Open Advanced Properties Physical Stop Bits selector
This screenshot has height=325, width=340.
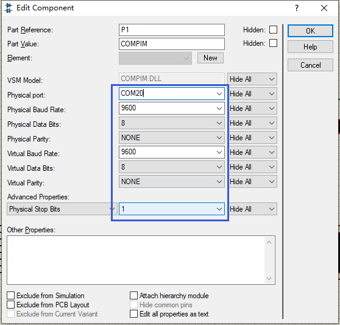[62, 209]
